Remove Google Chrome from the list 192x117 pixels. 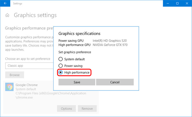click(87, 108)
